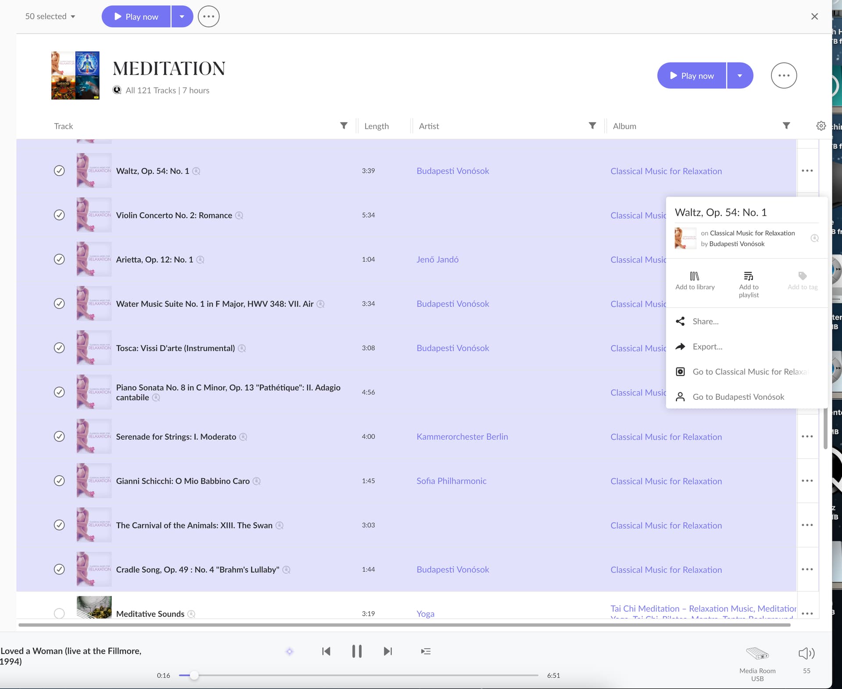Open the Kammerorchester Berlin artist link

[x=462, y=437]
